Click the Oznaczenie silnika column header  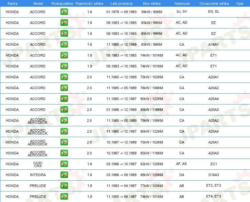[214, 4]
